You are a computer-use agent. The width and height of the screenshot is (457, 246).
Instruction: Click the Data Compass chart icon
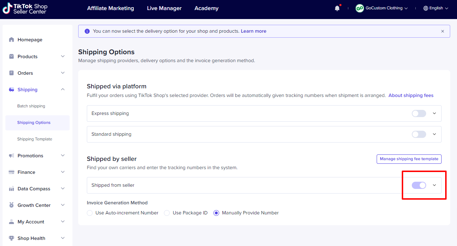coord(11,189)
